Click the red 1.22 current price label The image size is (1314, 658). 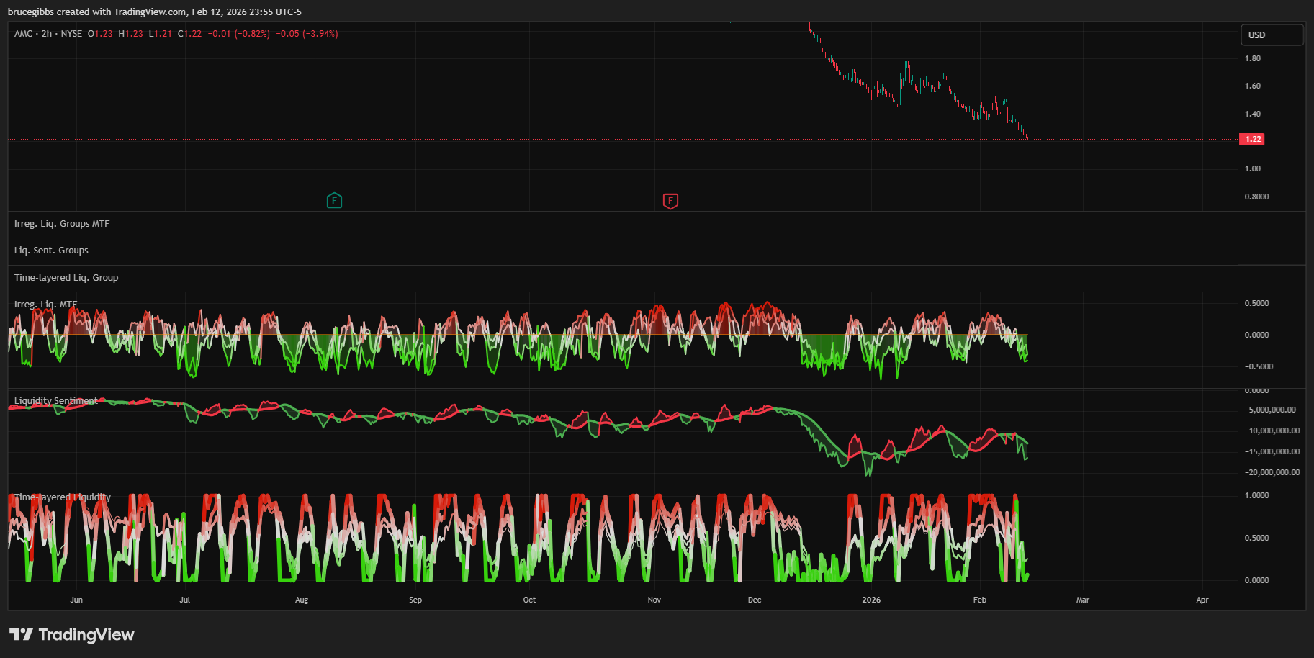tap(1253, 139)
